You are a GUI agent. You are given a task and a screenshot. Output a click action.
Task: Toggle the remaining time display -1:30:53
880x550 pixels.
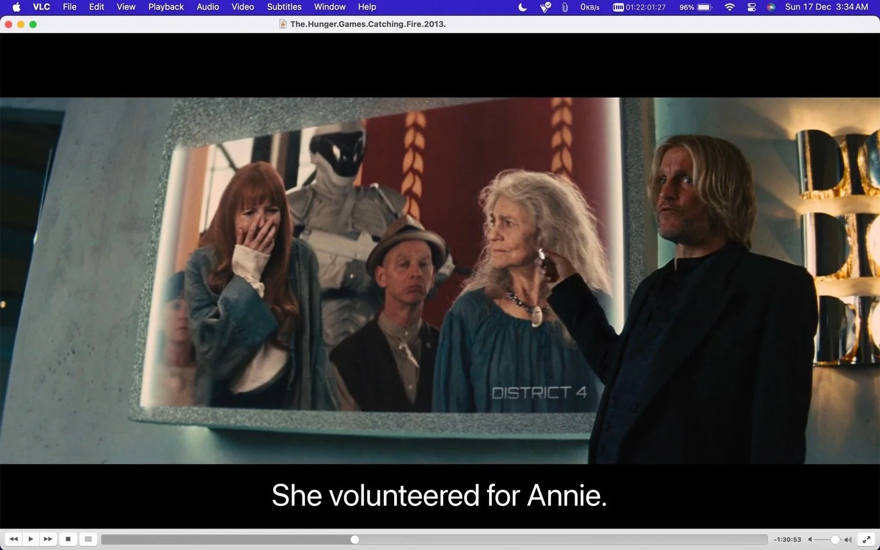[x=787, y=540]
